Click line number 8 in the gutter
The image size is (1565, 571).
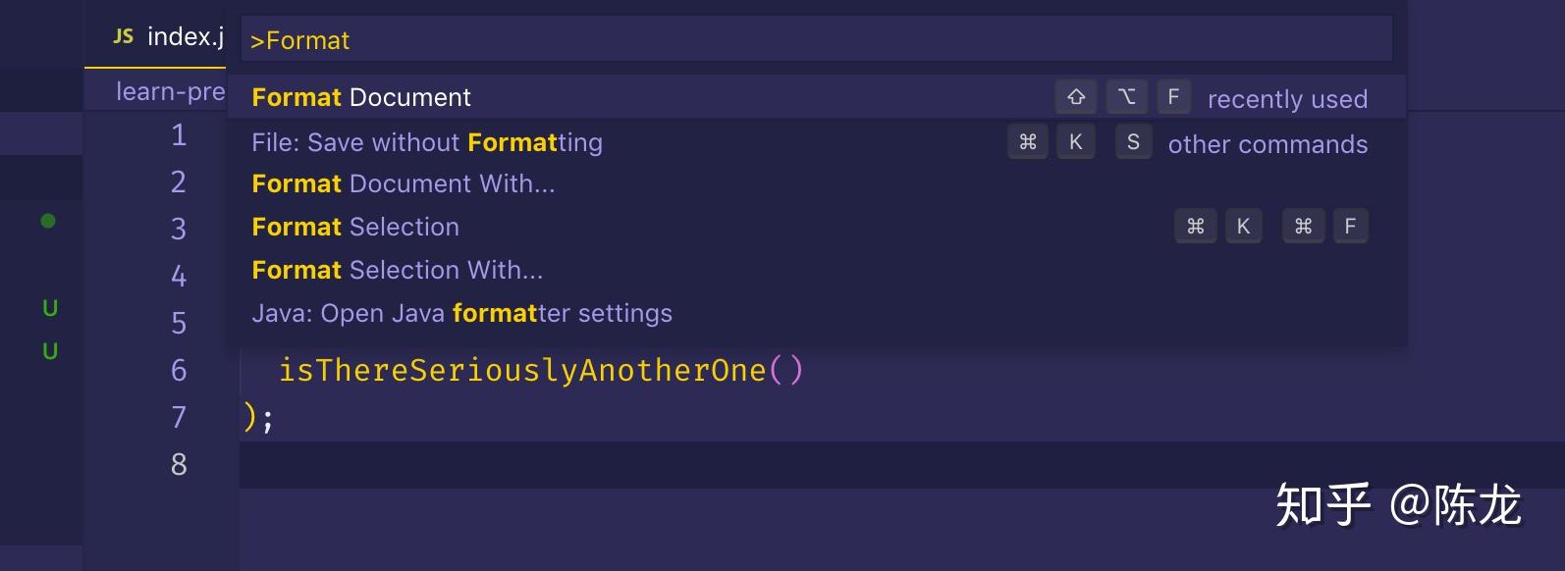(x=179, y=464)
